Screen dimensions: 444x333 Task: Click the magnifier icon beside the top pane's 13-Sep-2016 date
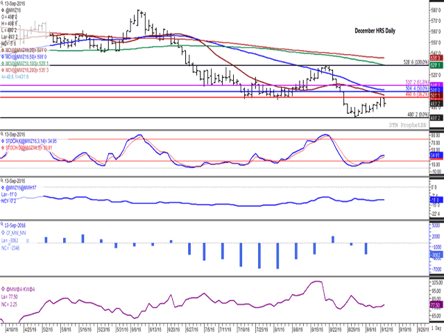pyautogui.click(x=2, y=3)
